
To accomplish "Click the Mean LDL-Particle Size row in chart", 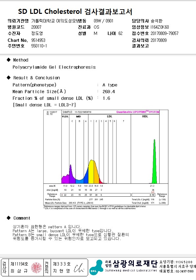I will pos(69,203).
